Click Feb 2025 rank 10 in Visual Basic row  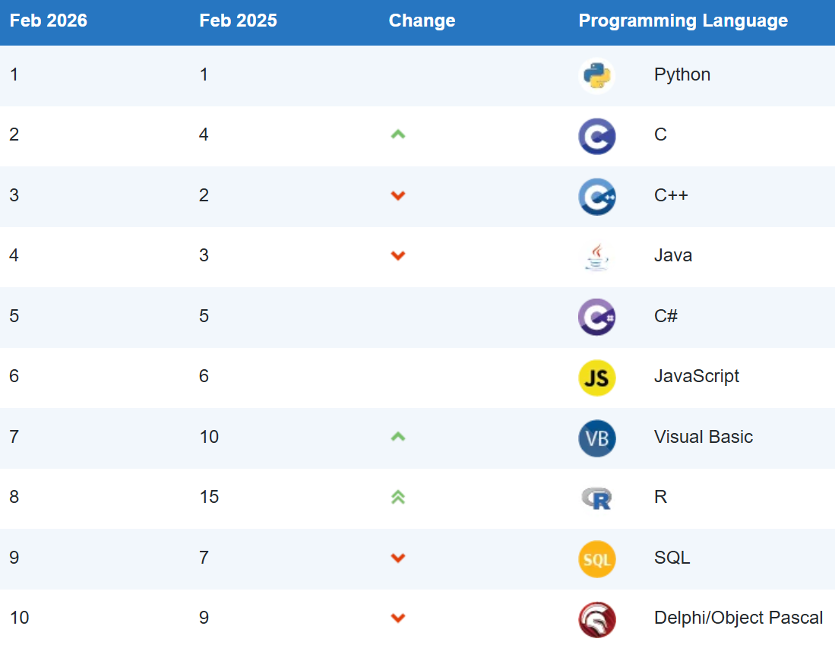point(209,437)
